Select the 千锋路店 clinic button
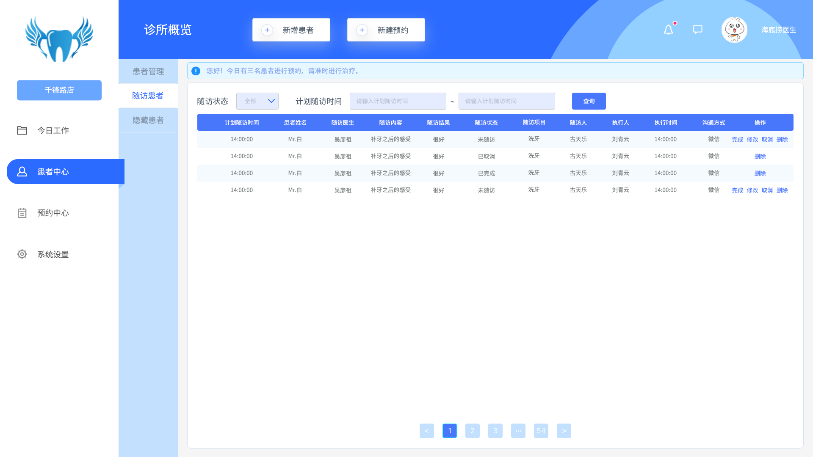The width and height of the screenshot is (813, 457). point(59,90)
